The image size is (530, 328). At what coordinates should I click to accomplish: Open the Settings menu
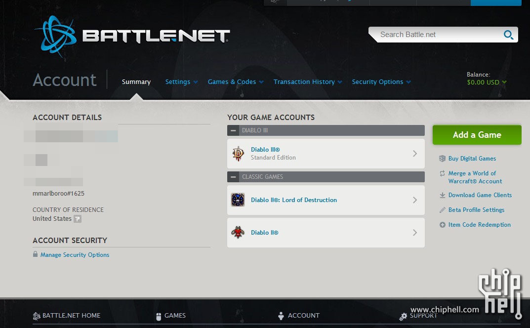pyautogui.click(x=178, y=82)
